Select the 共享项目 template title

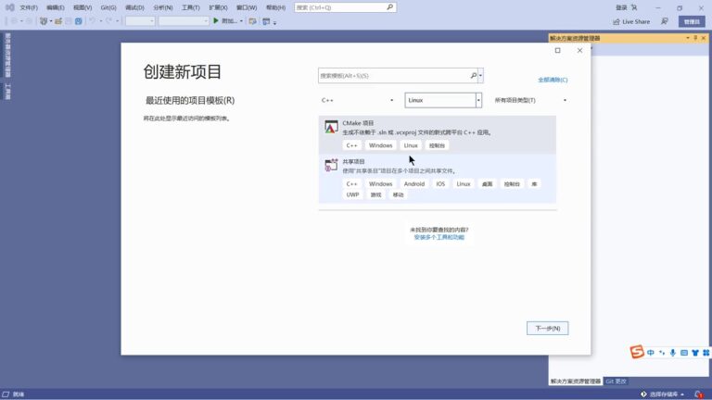click(354, 161)
